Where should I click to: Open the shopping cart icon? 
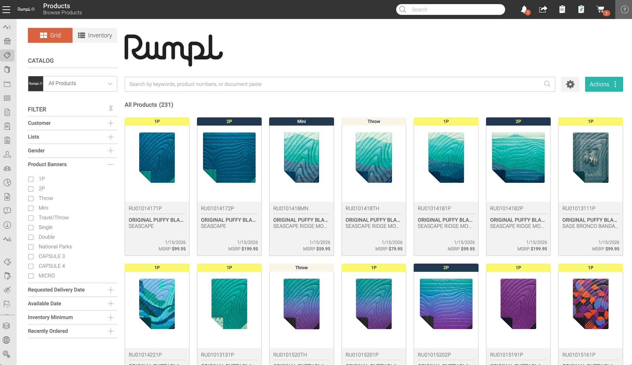point(601,9)
